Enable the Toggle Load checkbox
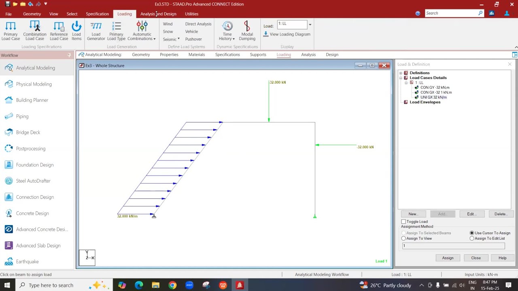The width and height of the screenshot is (518, 291). (403, 222)
